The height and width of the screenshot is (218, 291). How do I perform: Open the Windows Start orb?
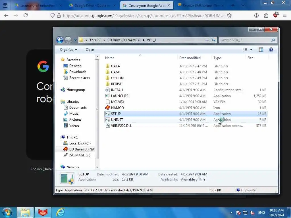[x=7, y=212]
